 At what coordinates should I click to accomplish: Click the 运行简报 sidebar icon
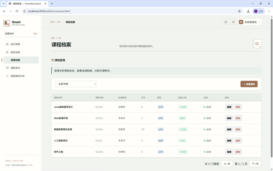tap(7, 44)
